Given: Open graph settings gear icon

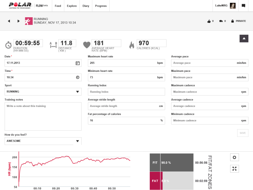Looking at the screenshot, I should (x=234, y=157).
